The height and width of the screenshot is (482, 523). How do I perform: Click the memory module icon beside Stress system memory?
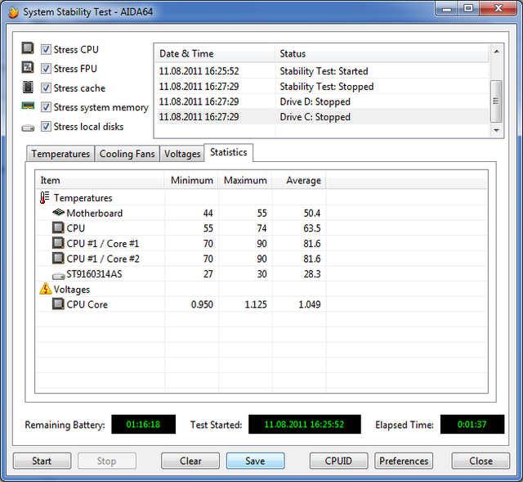coord(28,107)
